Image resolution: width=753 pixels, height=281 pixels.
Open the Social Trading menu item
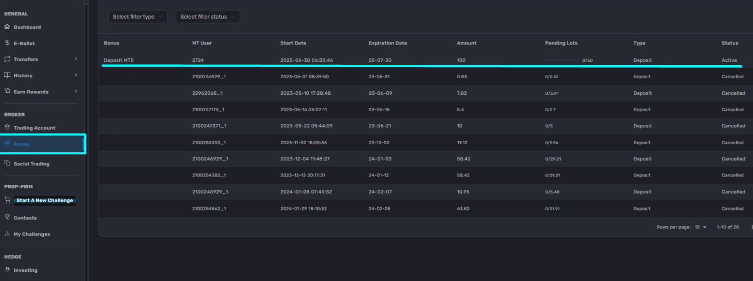[31, 164]
